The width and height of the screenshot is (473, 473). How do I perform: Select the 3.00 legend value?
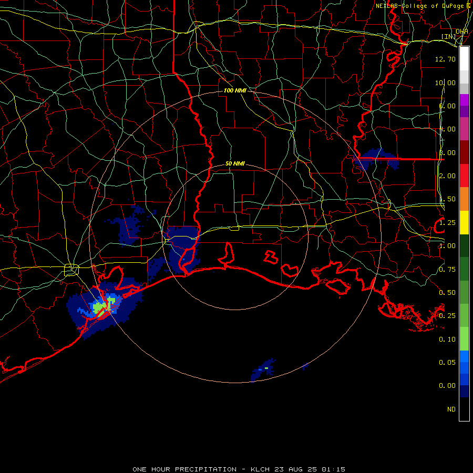(x=447, y=152)
